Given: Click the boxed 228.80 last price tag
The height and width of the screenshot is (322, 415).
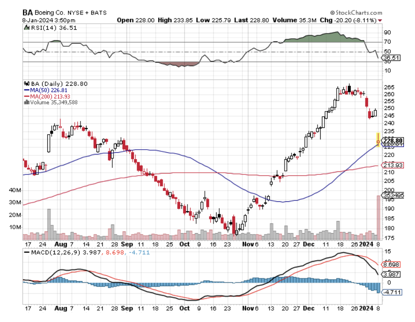Looking at the screenshot, I should 393,140.
